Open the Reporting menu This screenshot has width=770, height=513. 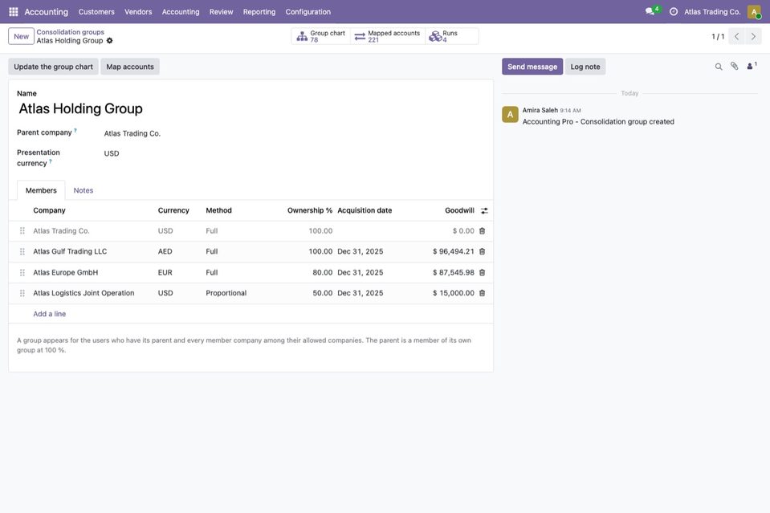click(259, 12)
